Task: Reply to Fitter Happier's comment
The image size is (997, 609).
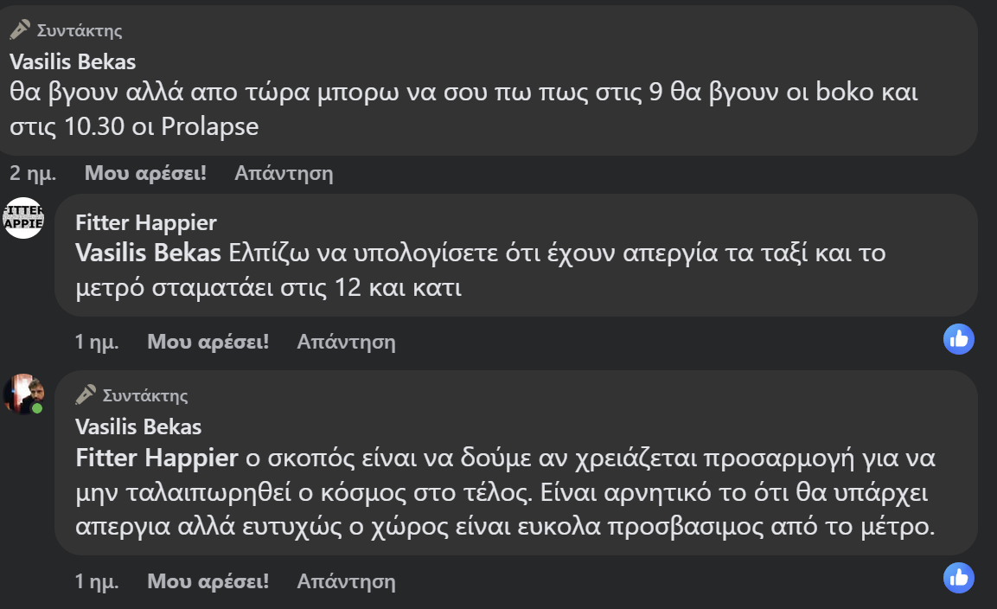Action: coord(346,342)
